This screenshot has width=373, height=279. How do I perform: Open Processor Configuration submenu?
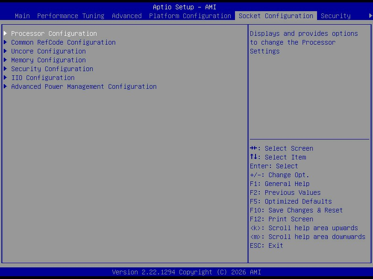pos(54,33)
